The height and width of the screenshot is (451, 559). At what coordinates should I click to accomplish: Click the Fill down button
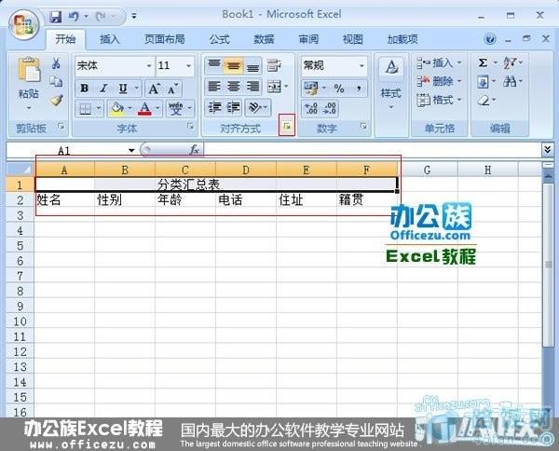[x=483, y=82]
